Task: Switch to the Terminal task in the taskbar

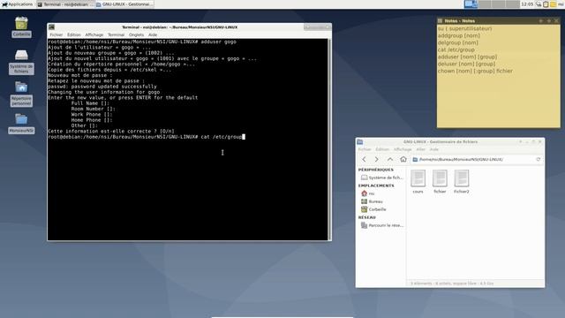Action: click(x=65, y=4)
